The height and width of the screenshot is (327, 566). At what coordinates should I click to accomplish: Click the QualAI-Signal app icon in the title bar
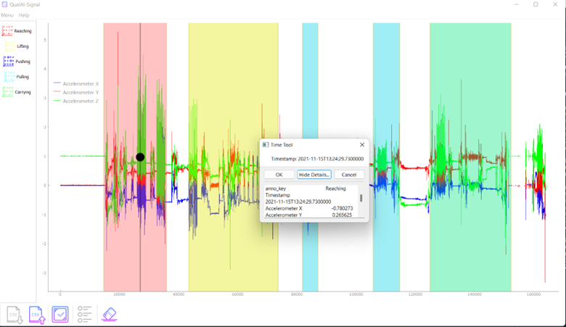point(4,4)
